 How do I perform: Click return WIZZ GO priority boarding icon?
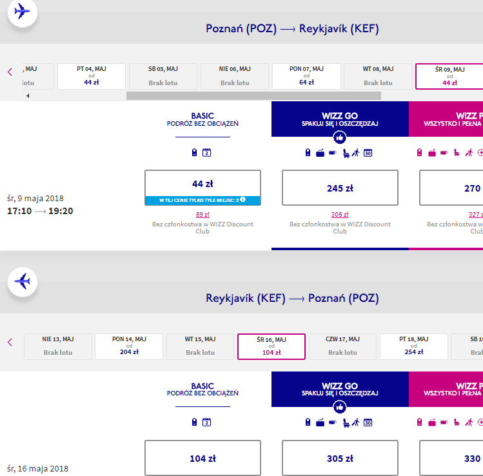pyautogui.click(x=356, y=422)
